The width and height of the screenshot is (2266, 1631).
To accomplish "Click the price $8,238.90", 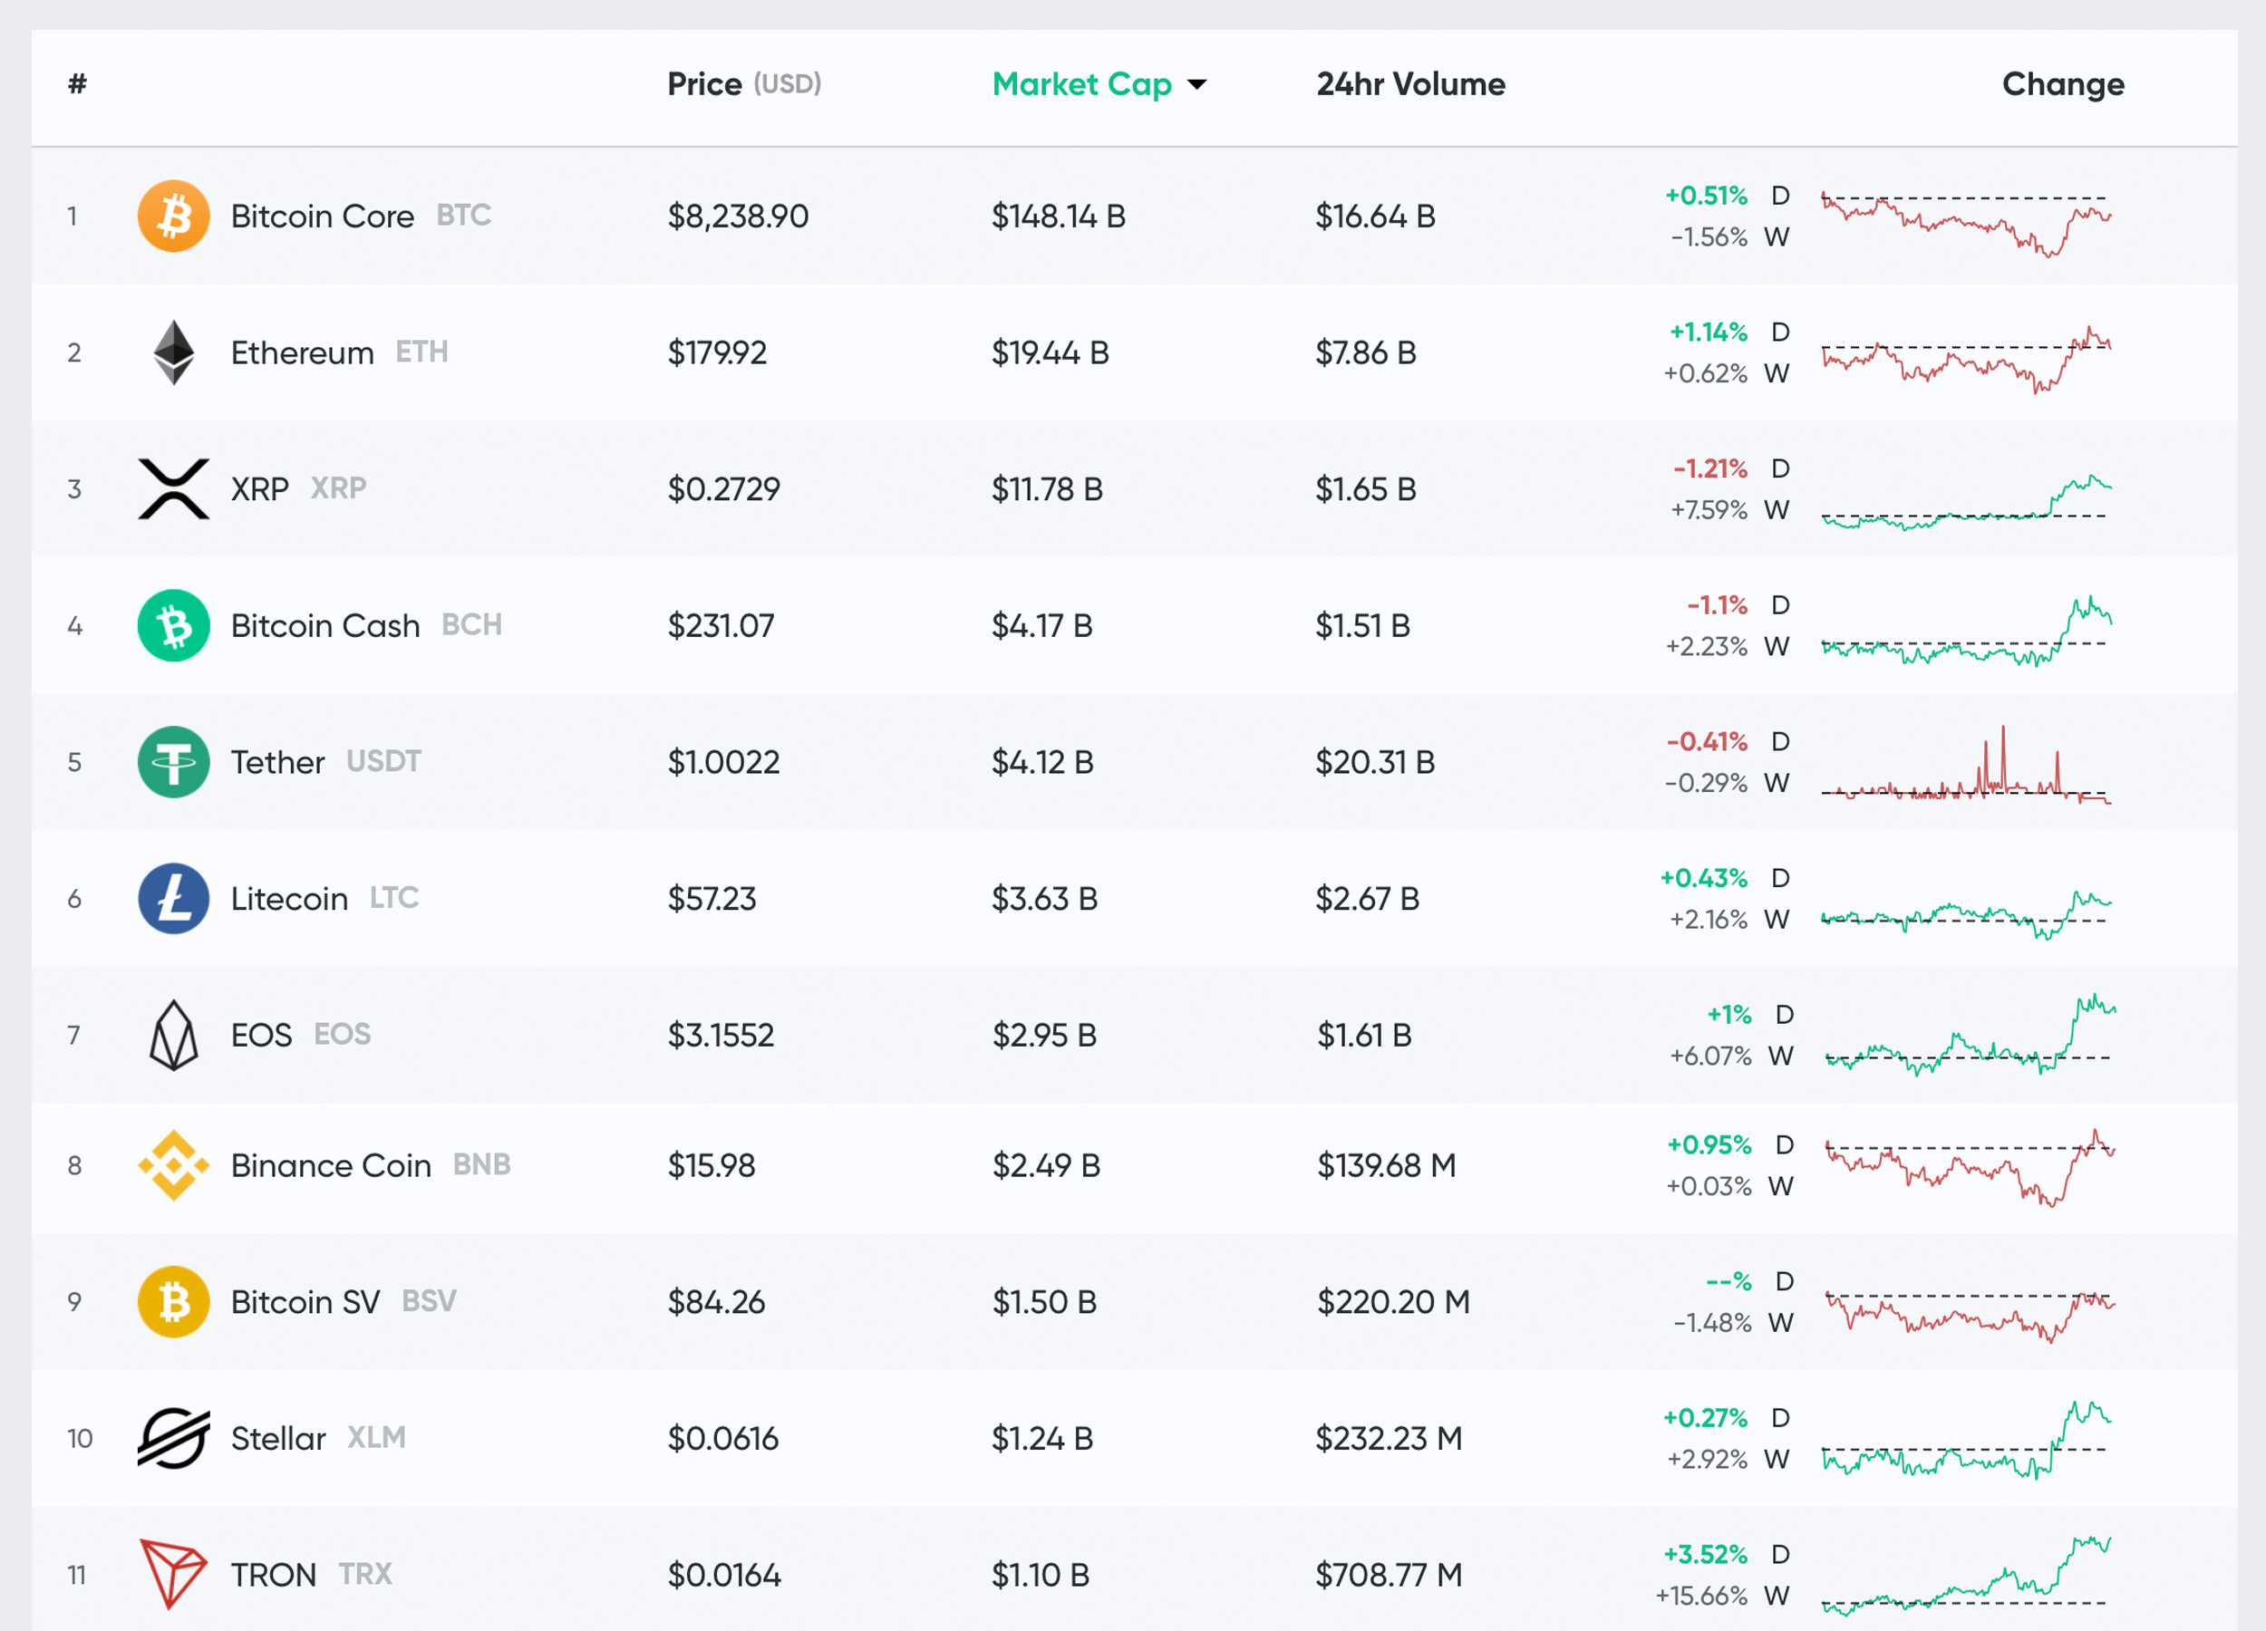I will pyautogui.click(x=739, y=216).
